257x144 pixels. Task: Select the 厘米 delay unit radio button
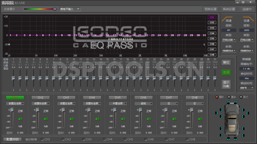point(229,97)
